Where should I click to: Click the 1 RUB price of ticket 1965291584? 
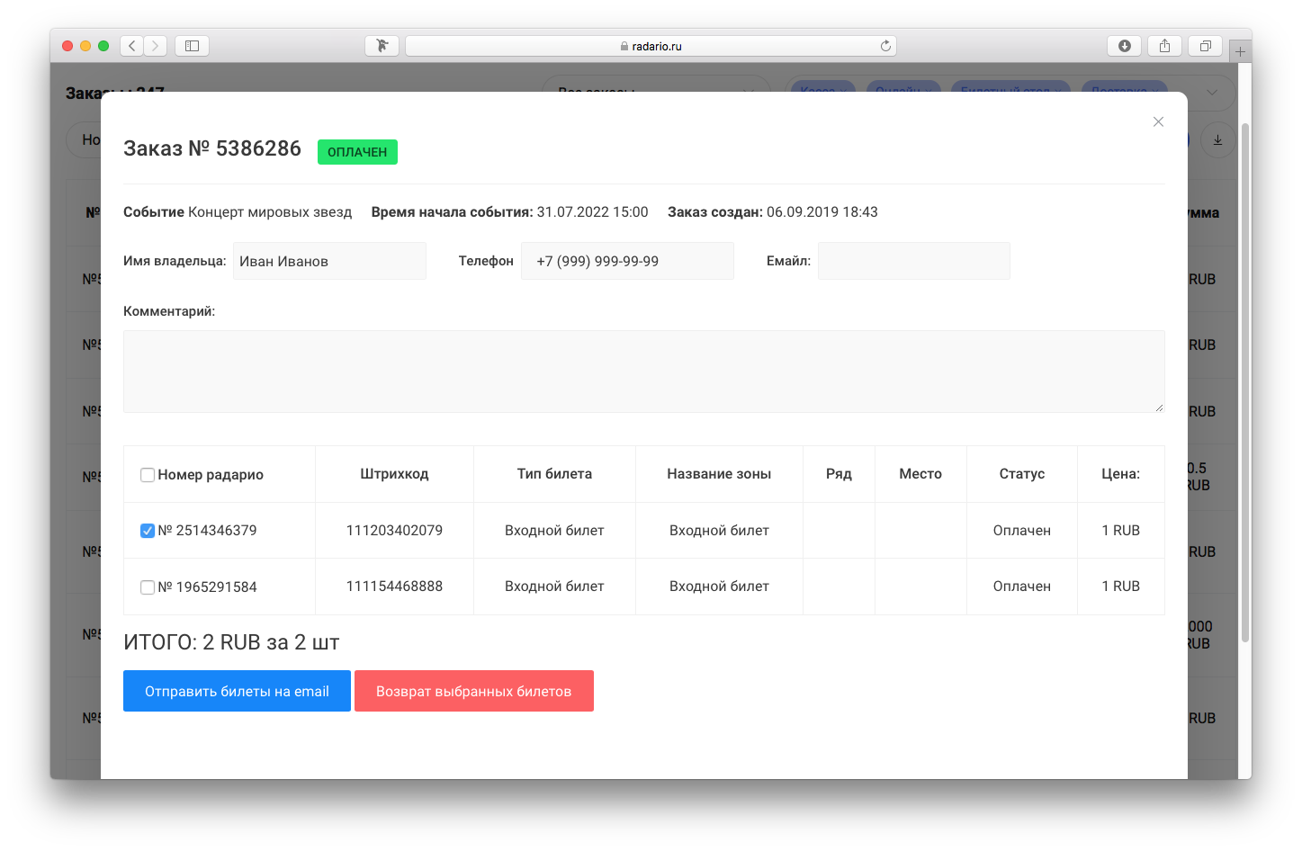click(1121, 587)
